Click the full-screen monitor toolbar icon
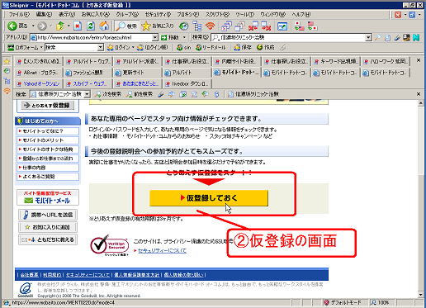 point(282,26)
